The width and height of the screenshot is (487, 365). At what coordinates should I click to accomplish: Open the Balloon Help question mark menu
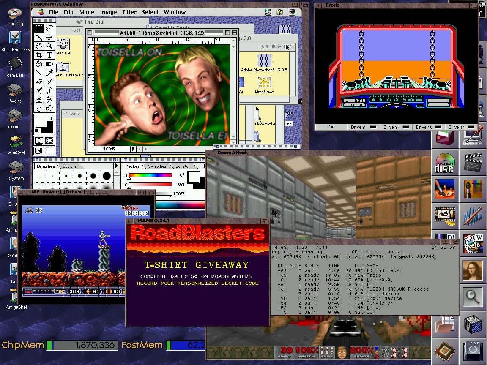[x=279, y=12]
